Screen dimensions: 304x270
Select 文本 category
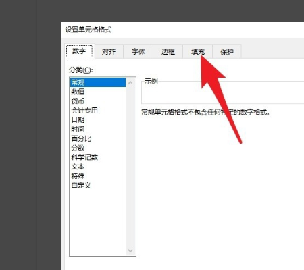(98, 167)
